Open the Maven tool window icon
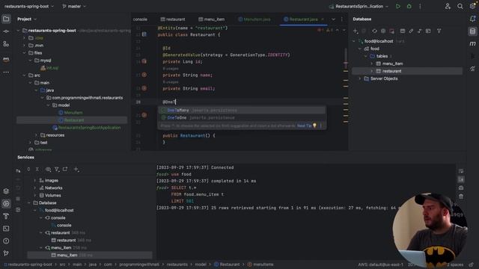This screenshot has width=479, height=269. tap(472, 44)
